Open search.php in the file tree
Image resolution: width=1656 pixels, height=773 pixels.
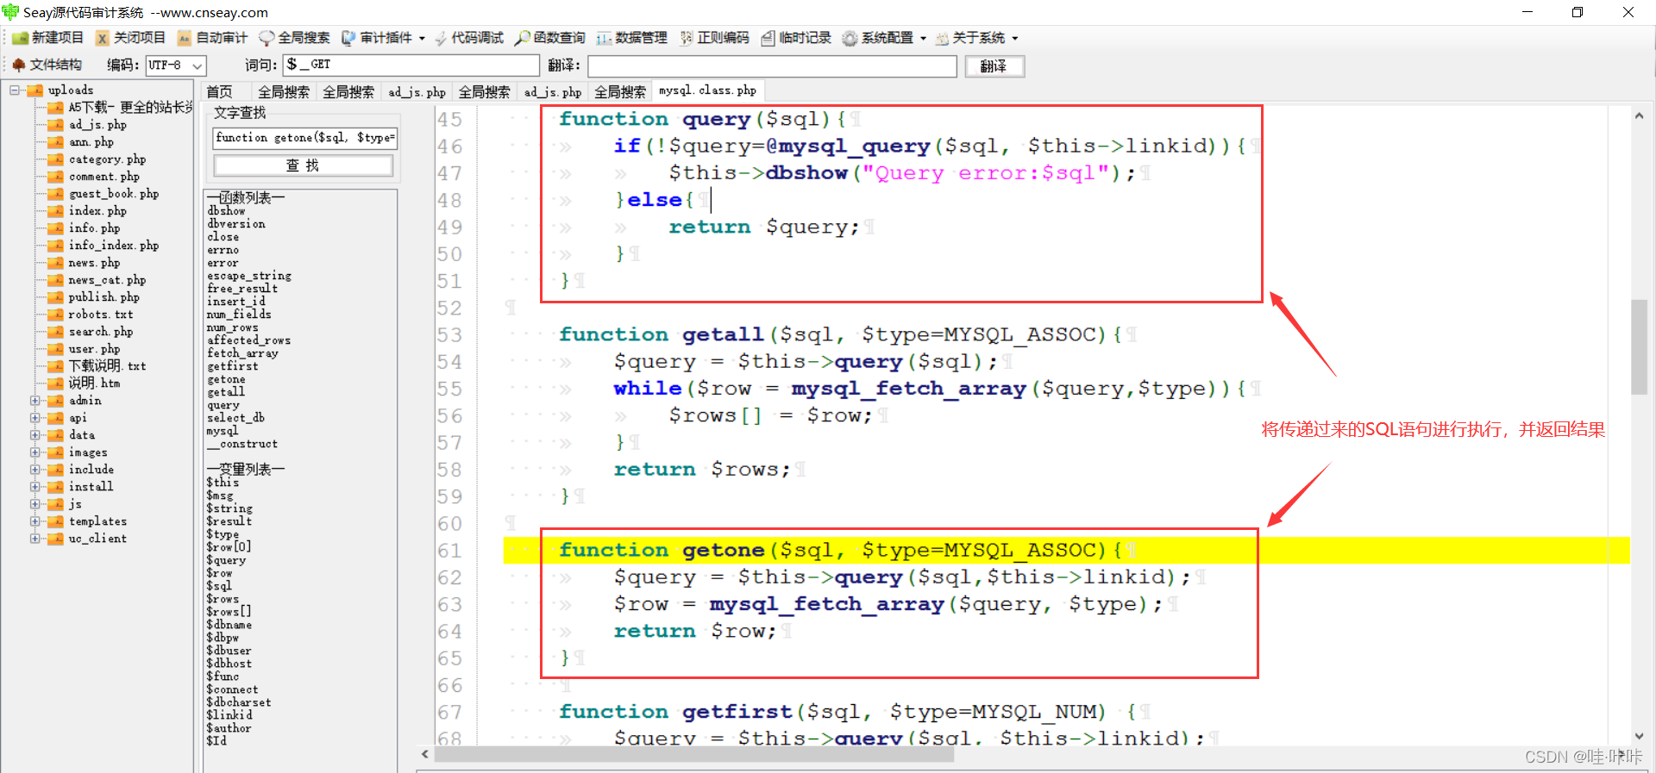(x=101, y=332)
